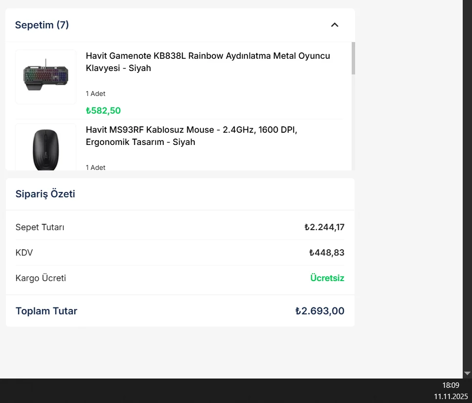The width and height of the screenshot is (472, 403).
Task: Click the ₺582,50 keyboard price
Action: point(103,111)
